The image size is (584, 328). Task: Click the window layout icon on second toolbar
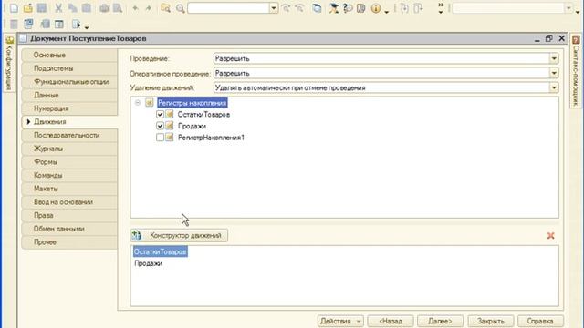[58, 25]
